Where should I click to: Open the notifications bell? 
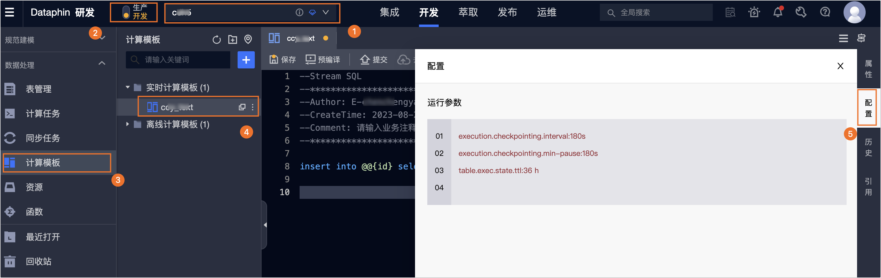pyautogui.click(x=778, y=13)
